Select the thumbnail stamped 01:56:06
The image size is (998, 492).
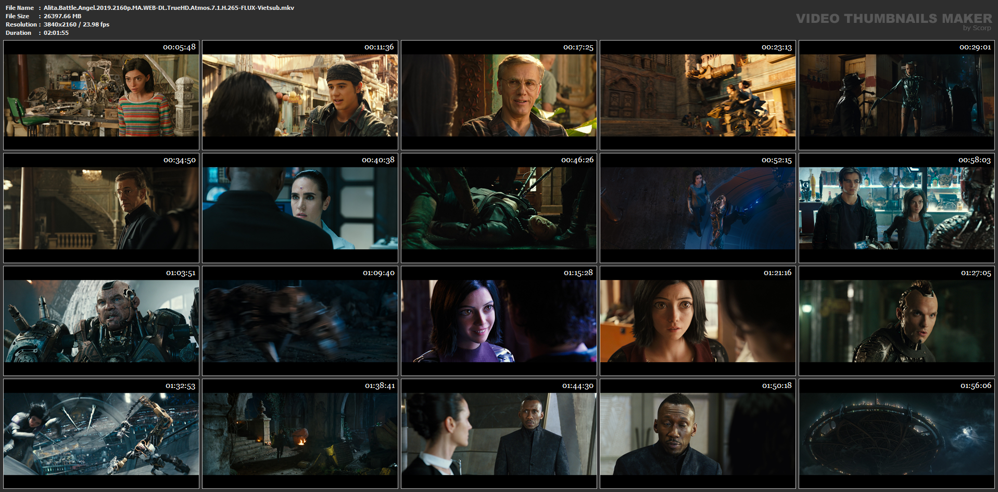click(x=896, y=434)
